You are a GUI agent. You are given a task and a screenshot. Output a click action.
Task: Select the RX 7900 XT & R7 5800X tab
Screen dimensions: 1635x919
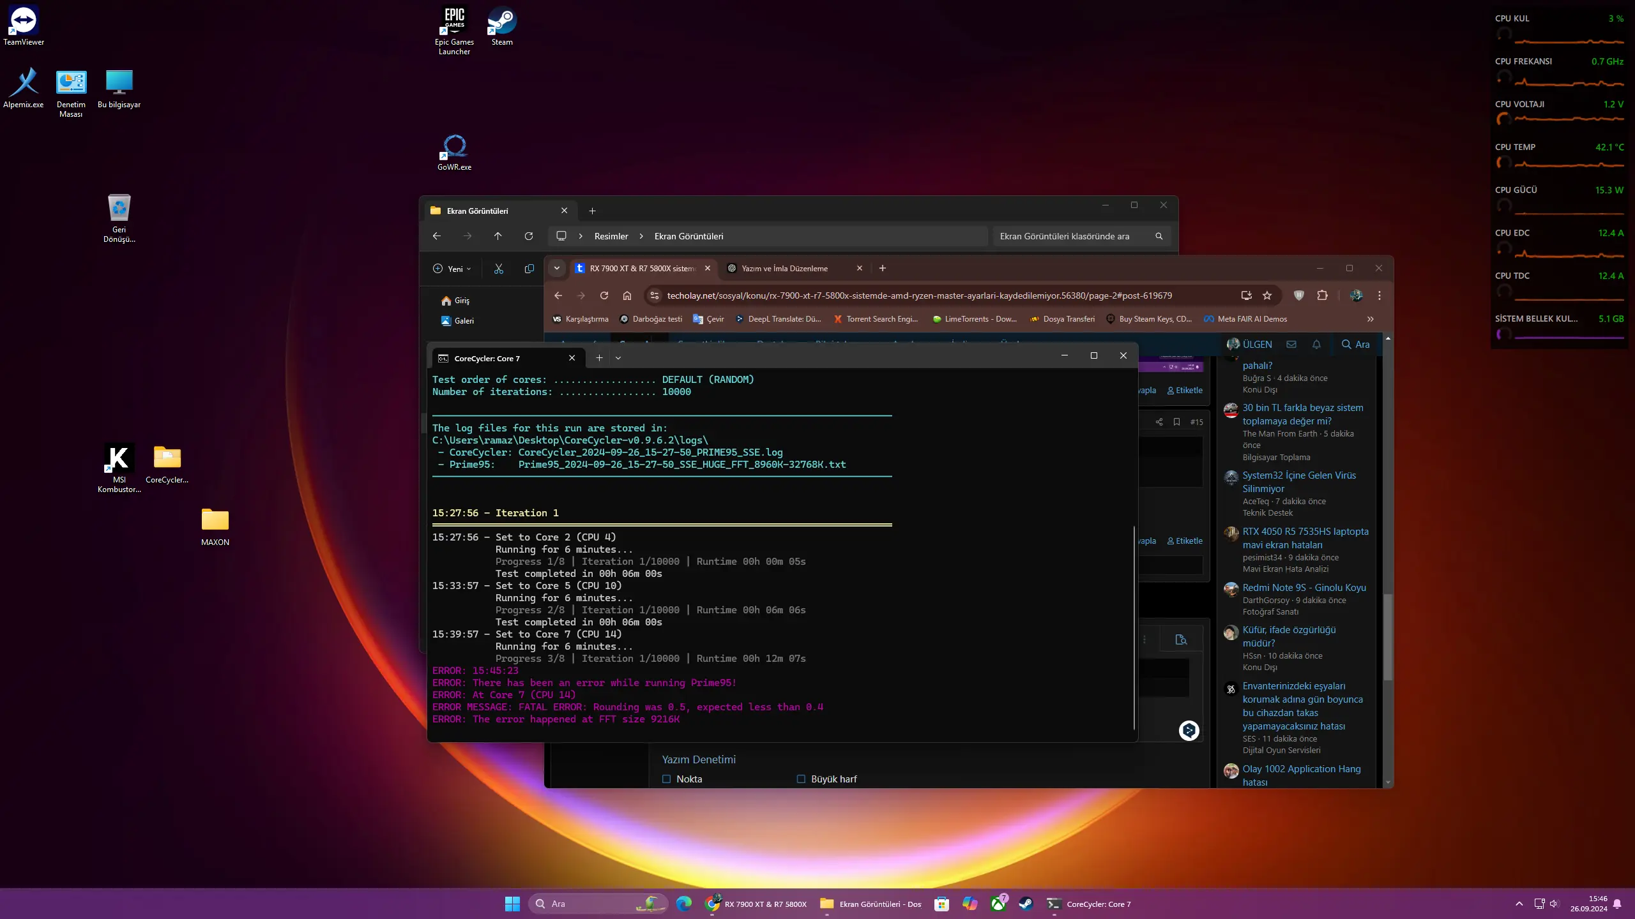click(643, 269)
